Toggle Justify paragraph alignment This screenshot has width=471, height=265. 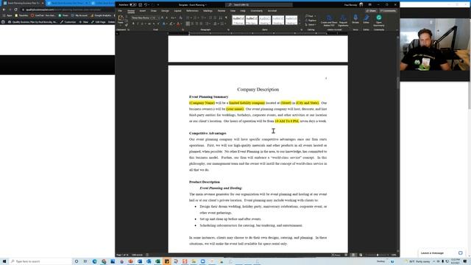(201, 24)
